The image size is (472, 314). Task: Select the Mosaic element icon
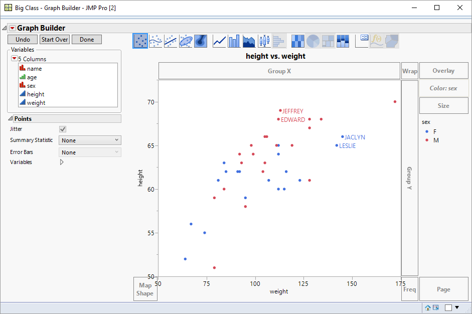click(x=343, y=41)
